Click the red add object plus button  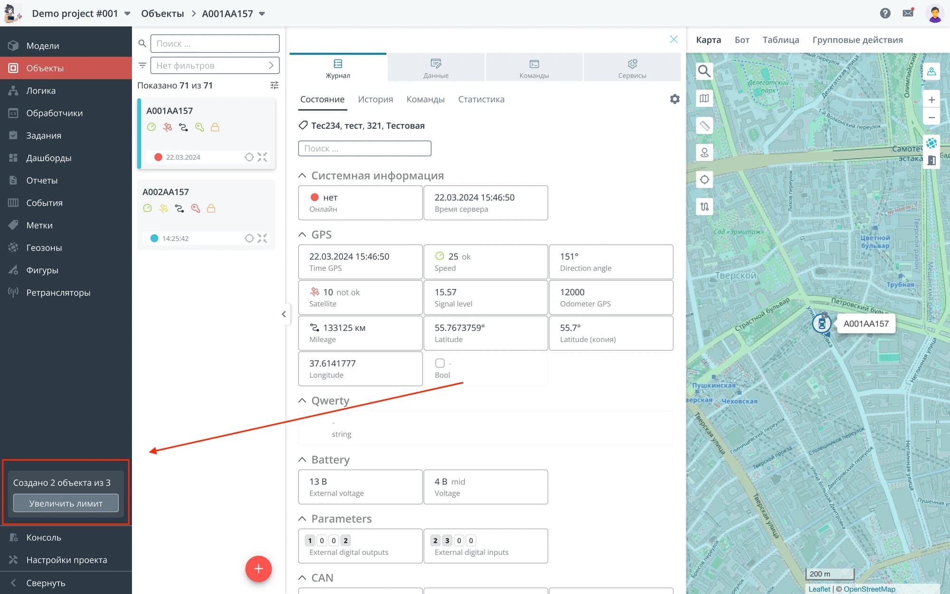(258, 568)
